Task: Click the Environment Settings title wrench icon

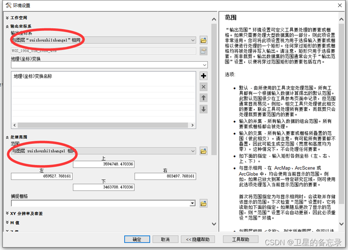Action: pyautogui.click(x=8, y=5)
